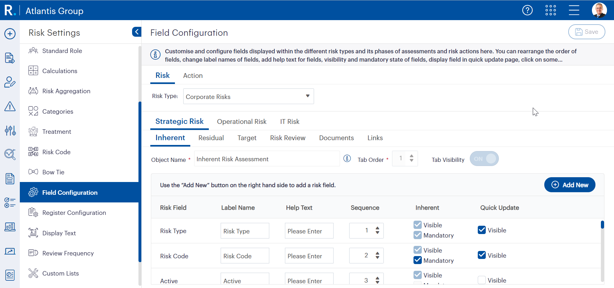This screenshot has height=288, width=614.
Task: Toggle Inherent Visible checkbox for Risk Code
Action: (418, 250)
